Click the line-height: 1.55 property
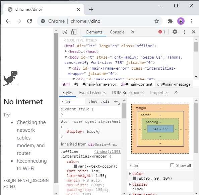Image resolution: width=199 pixels, height=195 pixels. pyautogui.click(x=86, y=176)
